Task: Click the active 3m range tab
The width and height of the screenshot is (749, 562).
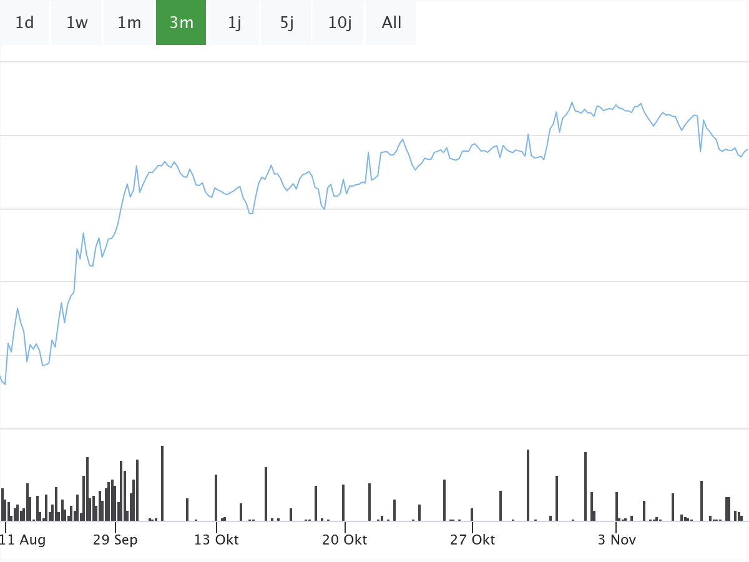Action: click(181, 23)
